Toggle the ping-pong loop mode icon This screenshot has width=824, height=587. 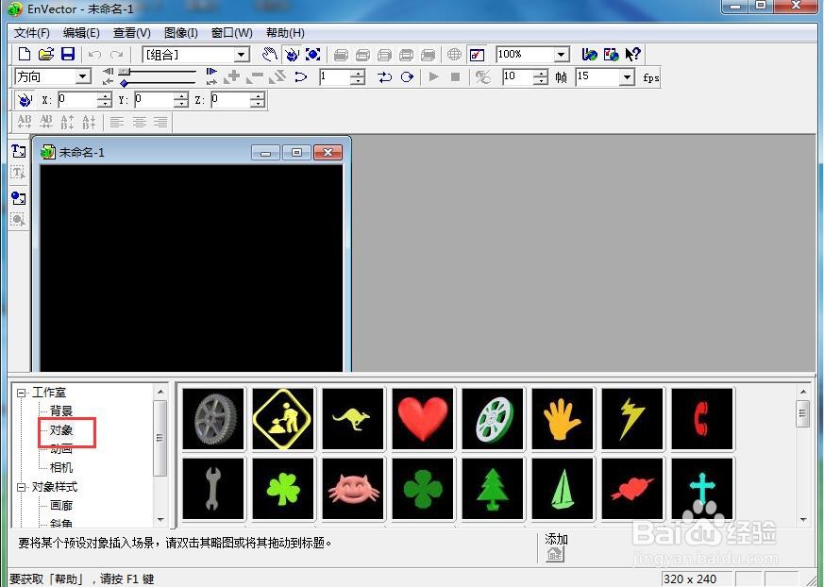[x=385, y=77]
